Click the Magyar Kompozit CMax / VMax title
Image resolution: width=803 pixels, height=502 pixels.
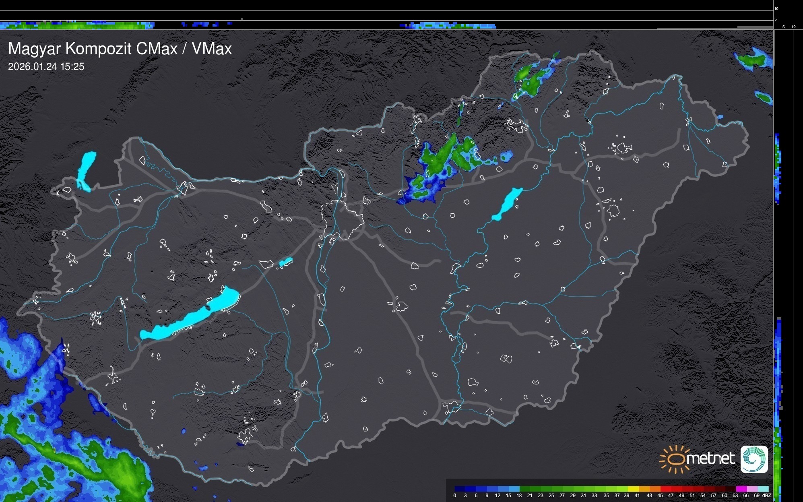point(120,49)
